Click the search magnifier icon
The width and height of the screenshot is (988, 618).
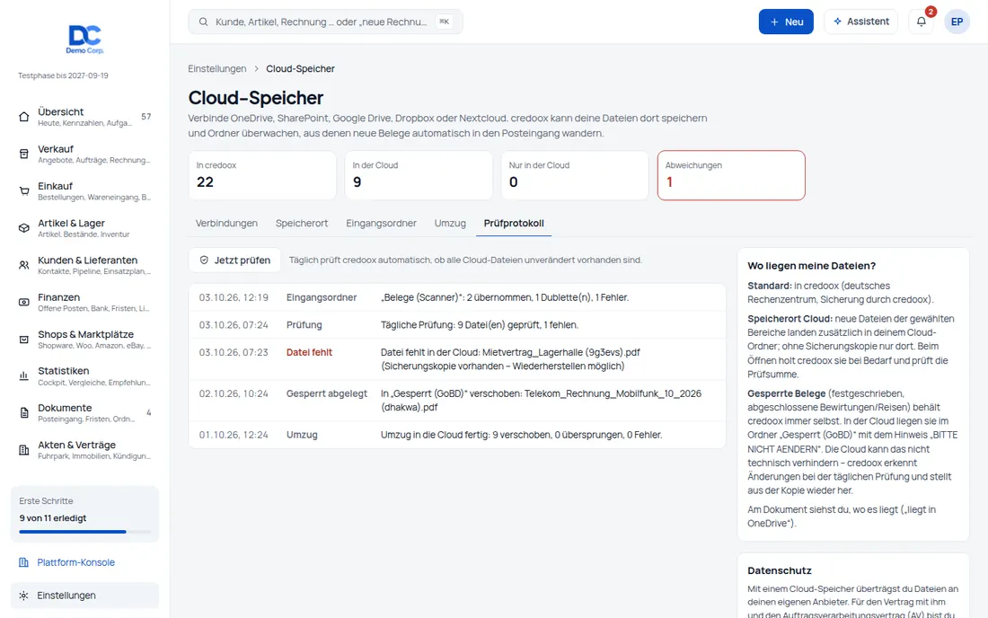tap(204, 22)
